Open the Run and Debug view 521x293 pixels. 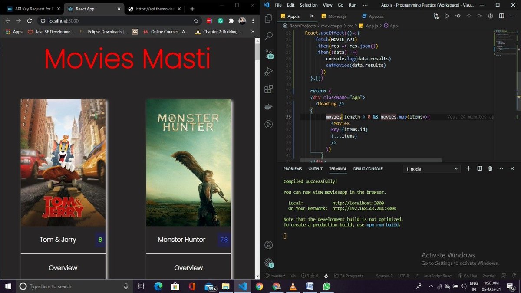tap(269, 72)
